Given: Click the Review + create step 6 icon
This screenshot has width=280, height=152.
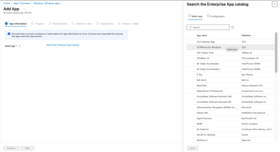Looking at the screenshot, I should 119,23.
